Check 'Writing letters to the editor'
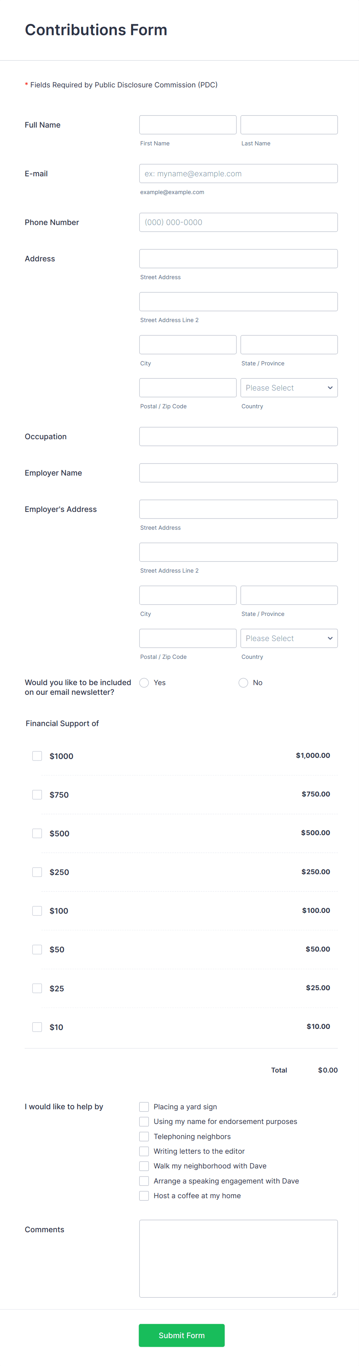Screen dimensions: 359x1366 click(144, 1151)
